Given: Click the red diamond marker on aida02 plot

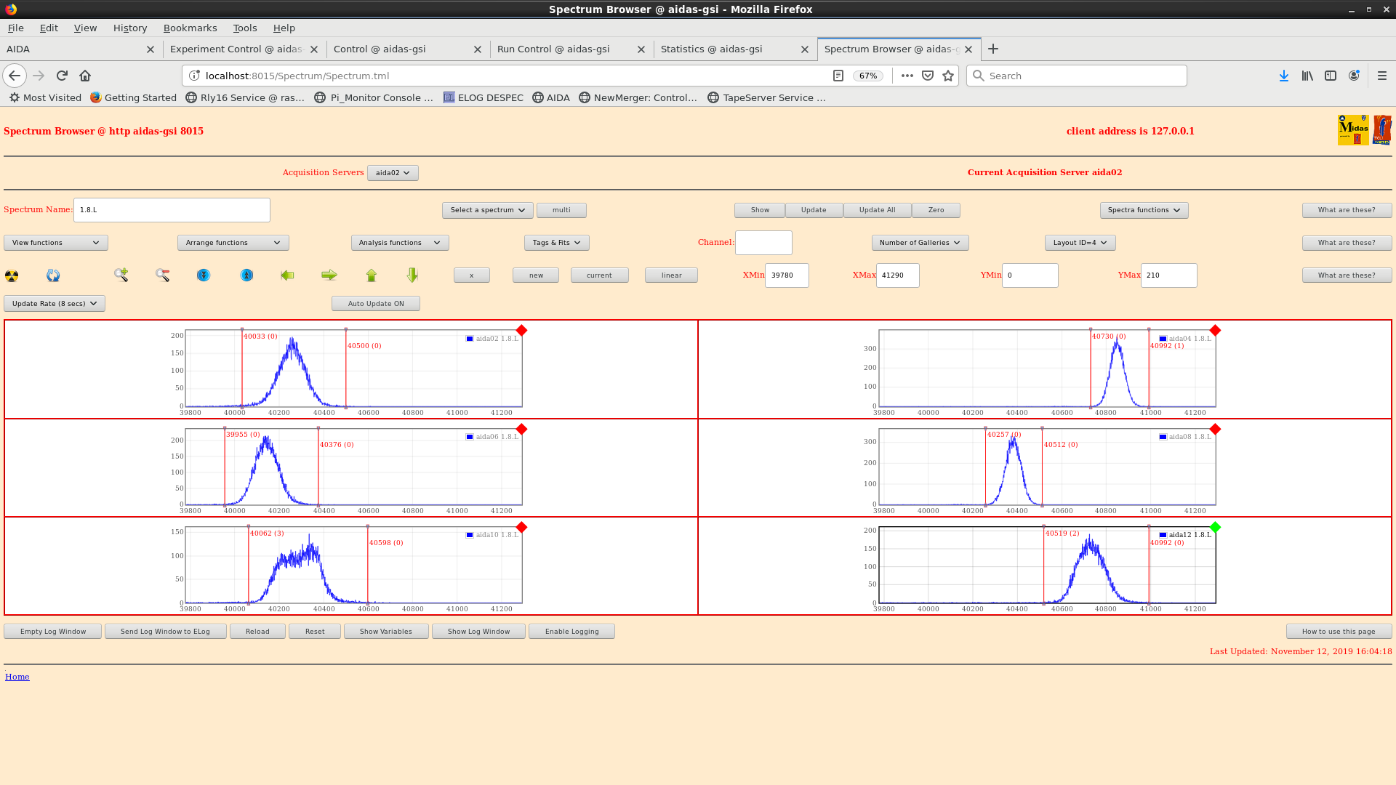Looking at the screenshot, I should click(521, 331).
